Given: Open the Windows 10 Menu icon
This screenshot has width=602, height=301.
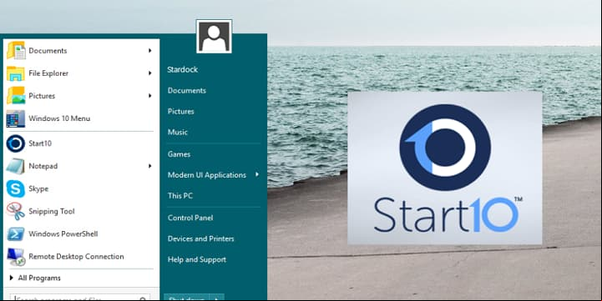Looking at the screenshot, I should (x=16, y=118).
